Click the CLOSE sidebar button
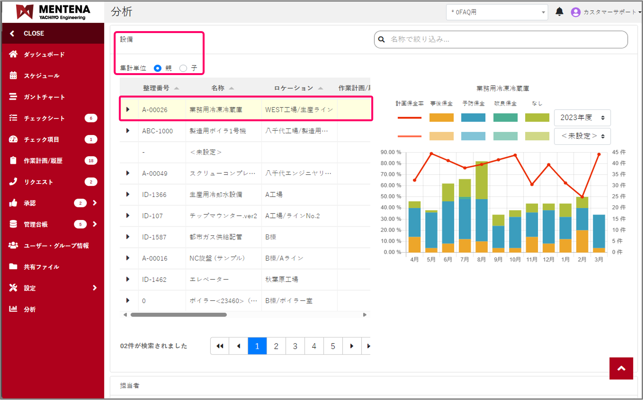This screenshot has height=400, width=643. point(33,33)
